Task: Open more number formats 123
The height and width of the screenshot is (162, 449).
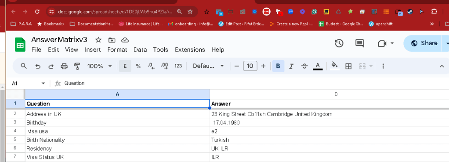Action: 178,66
